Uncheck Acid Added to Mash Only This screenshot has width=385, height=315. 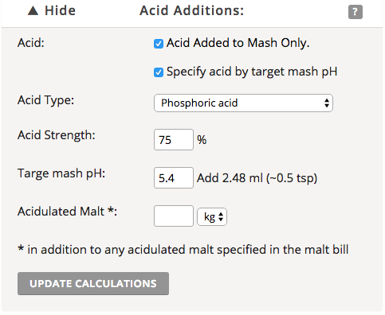[159, 44]
